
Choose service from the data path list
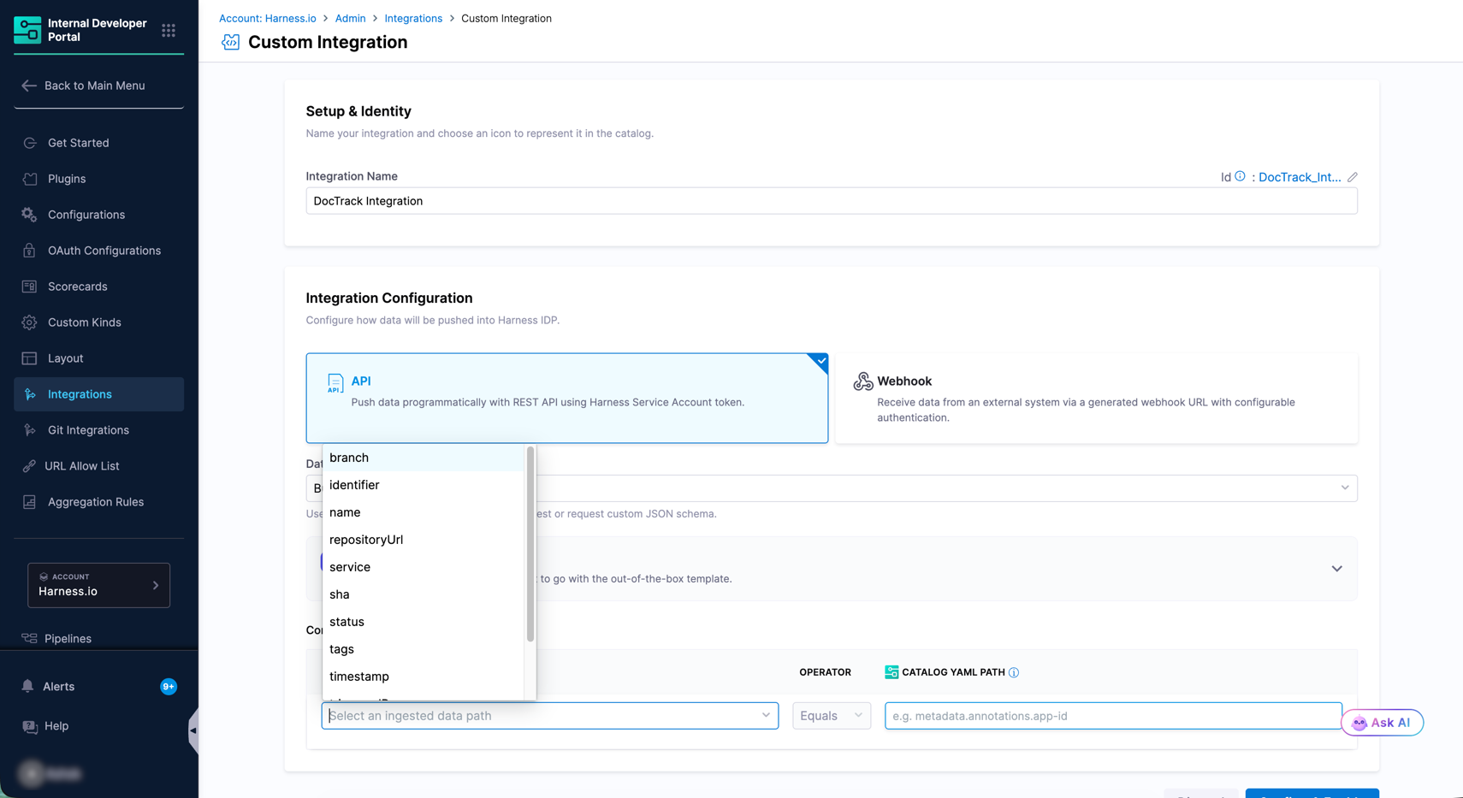point(423,567)
